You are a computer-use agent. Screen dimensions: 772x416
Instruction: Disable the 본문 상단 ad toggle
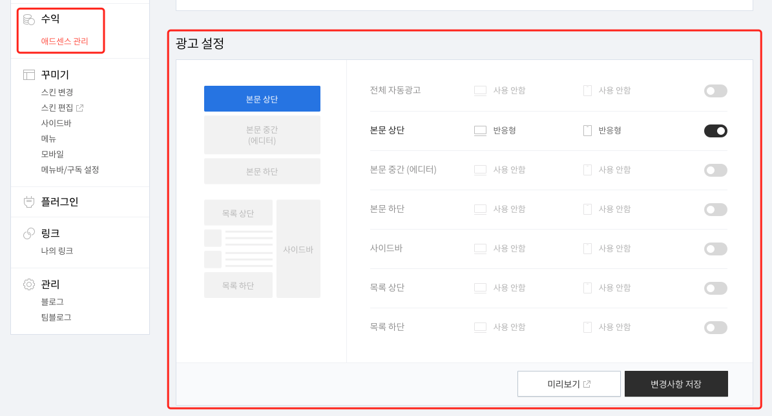pyautogui.click(x=715, y=130)
